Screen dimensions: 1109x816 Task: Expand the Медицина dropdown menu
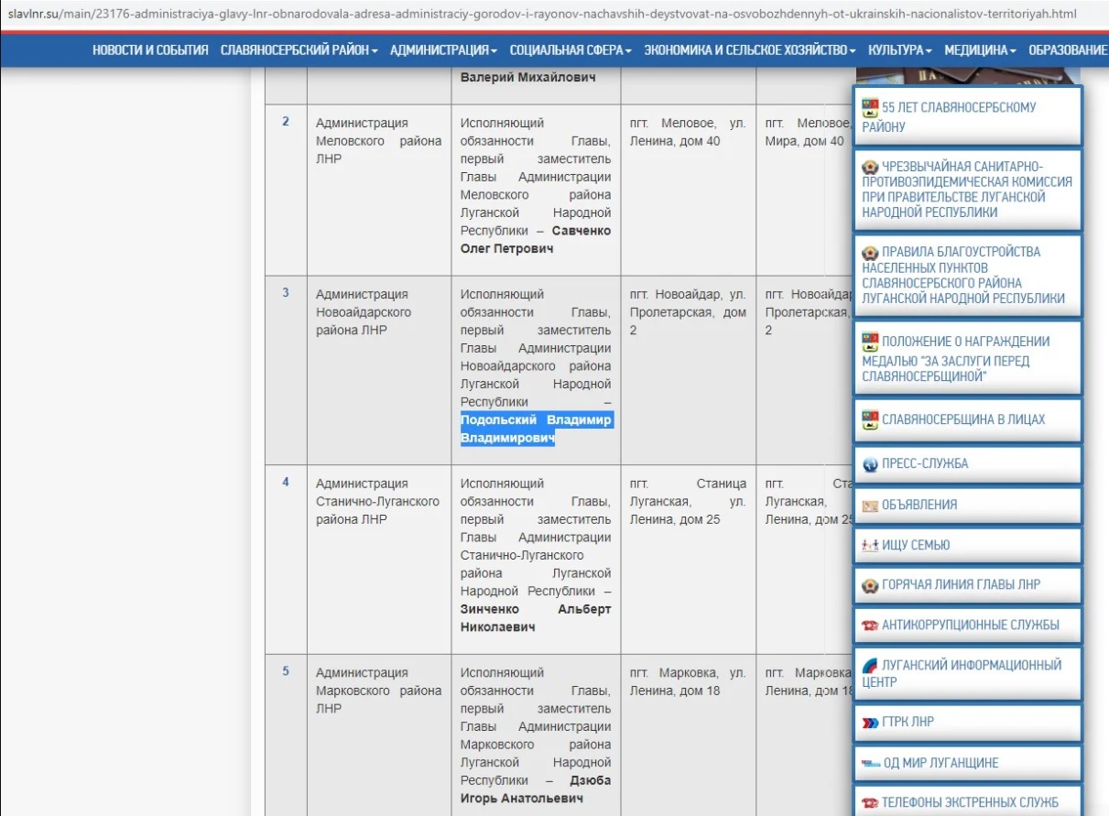981,50
